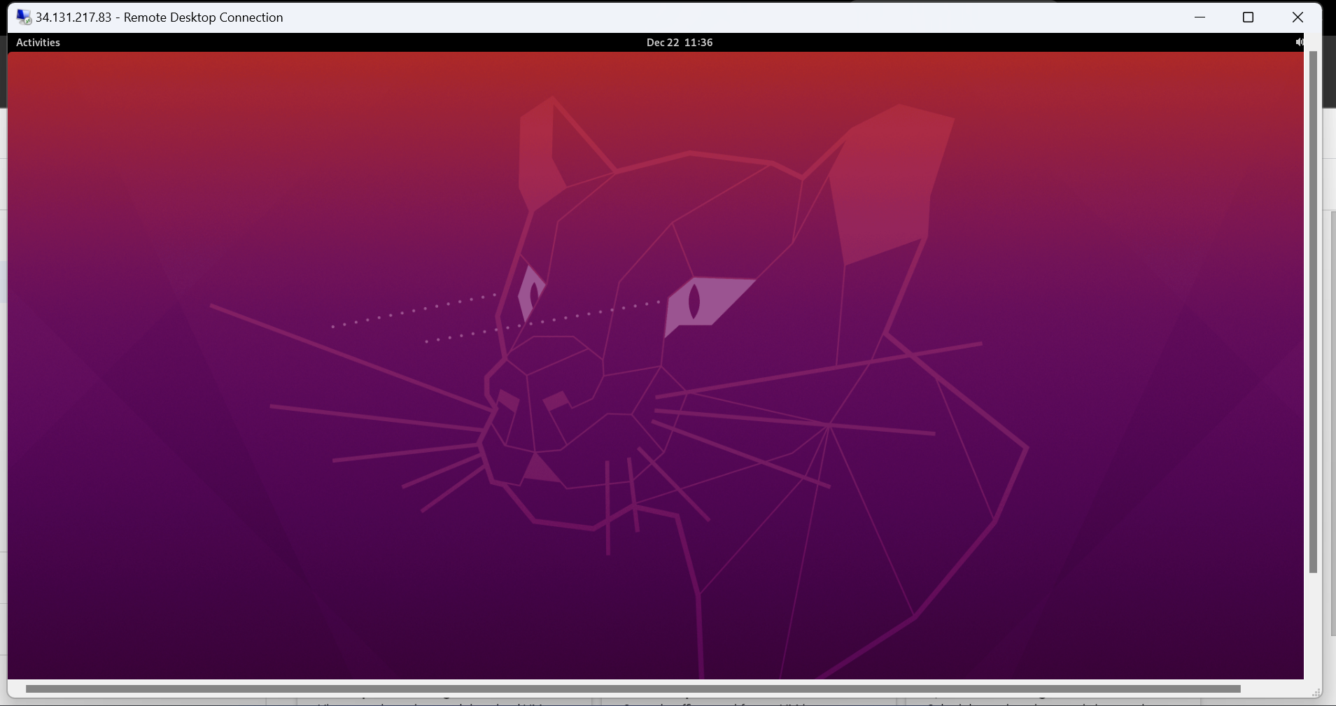
Task: Maximize the Remote Desktop Connection window
Action: click(1248, 17)
